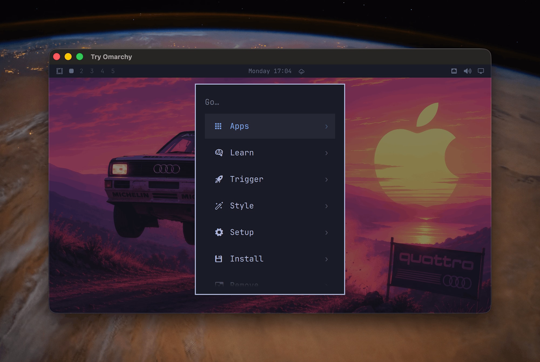The height and width of the screenshot is (362, 540).
Task: Expand the Style submenu chevron
Action: [x=326, y=206]
